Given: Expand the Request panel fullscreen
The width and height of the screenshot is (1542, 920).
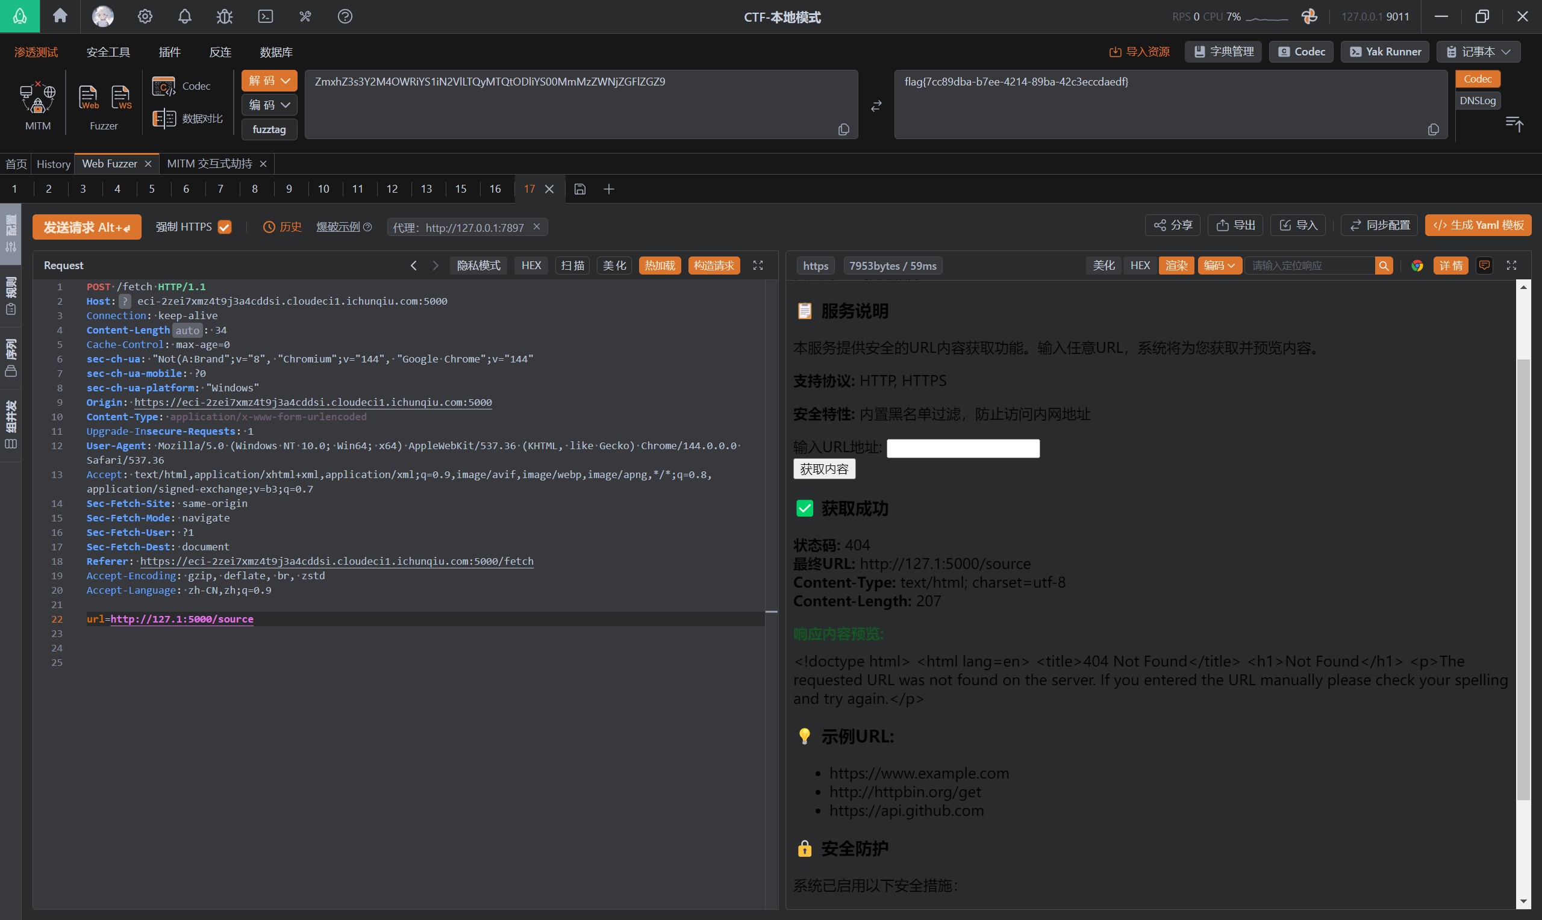Looking at the screenshot, I should tap(758, 266).
